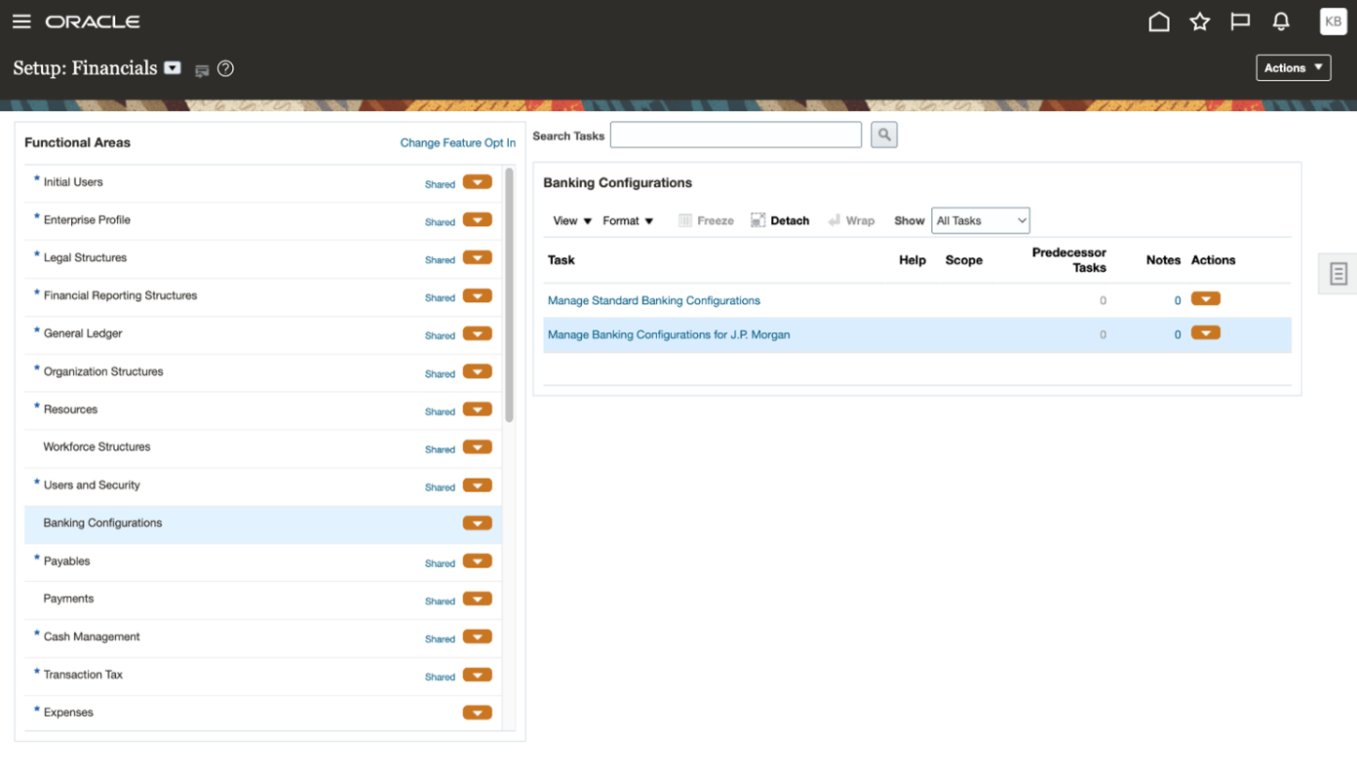Viewport: 1357px width, 771px height.
Task: Click the Change Feature Opt In link
Action: [x=457, y=142]
